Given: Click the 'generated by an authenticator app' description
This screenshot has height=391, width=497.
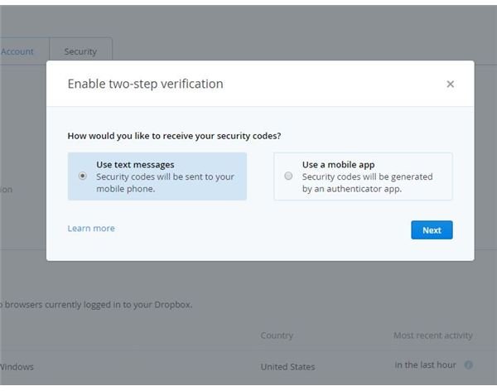Looking at the screenshot, I should coord(367,182).
